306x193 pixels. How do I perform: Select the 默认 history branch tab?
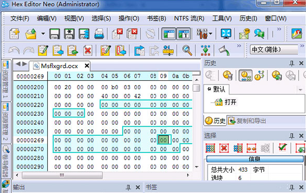click(x=216, y=89)
